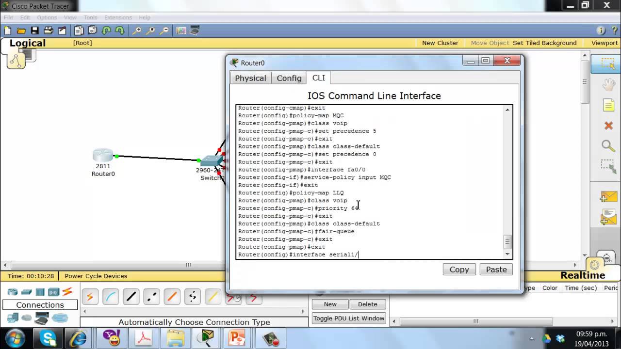Click Set Tiled Background
The height and width of the screenshot is (349, 621).
[544, 43]
